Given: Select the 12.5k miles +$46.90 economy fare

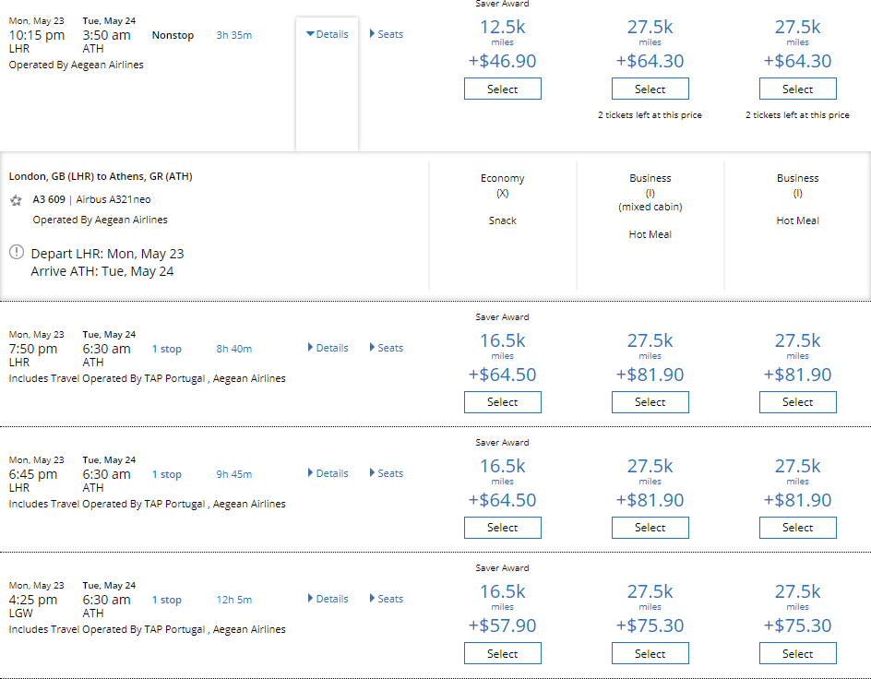Looking at the screenshot, I should (x=503, y=89).
